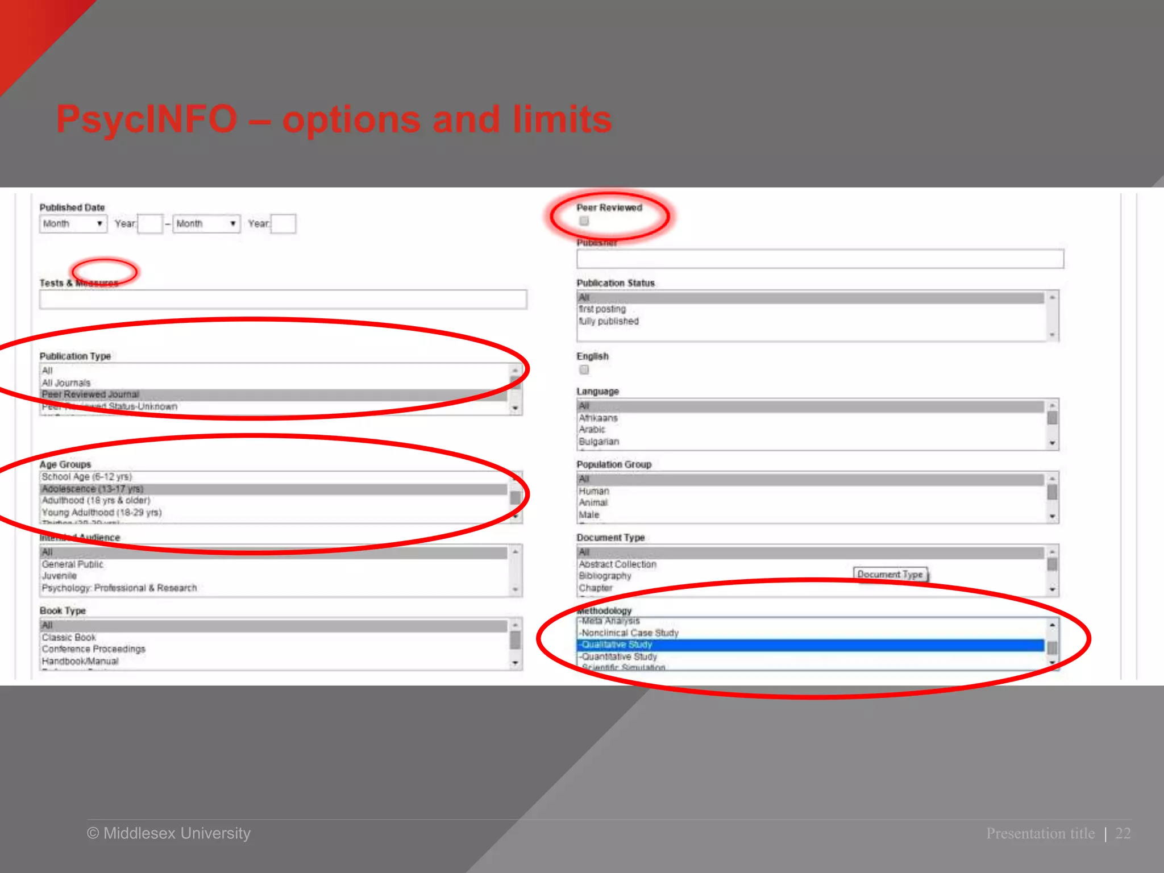Viewport: 1164px width, 873px height.
Task: Click the Publisher text field
Action: coord(820,259)
